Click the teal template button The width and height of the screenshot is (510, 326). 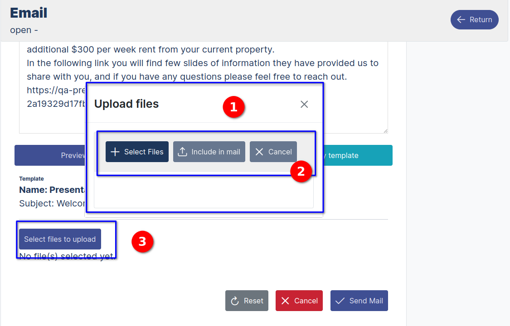point(358,155)
